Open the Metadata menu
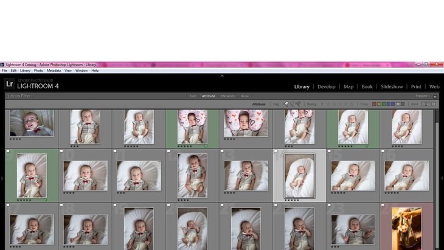Screen dimensions: 444x250 54,71
